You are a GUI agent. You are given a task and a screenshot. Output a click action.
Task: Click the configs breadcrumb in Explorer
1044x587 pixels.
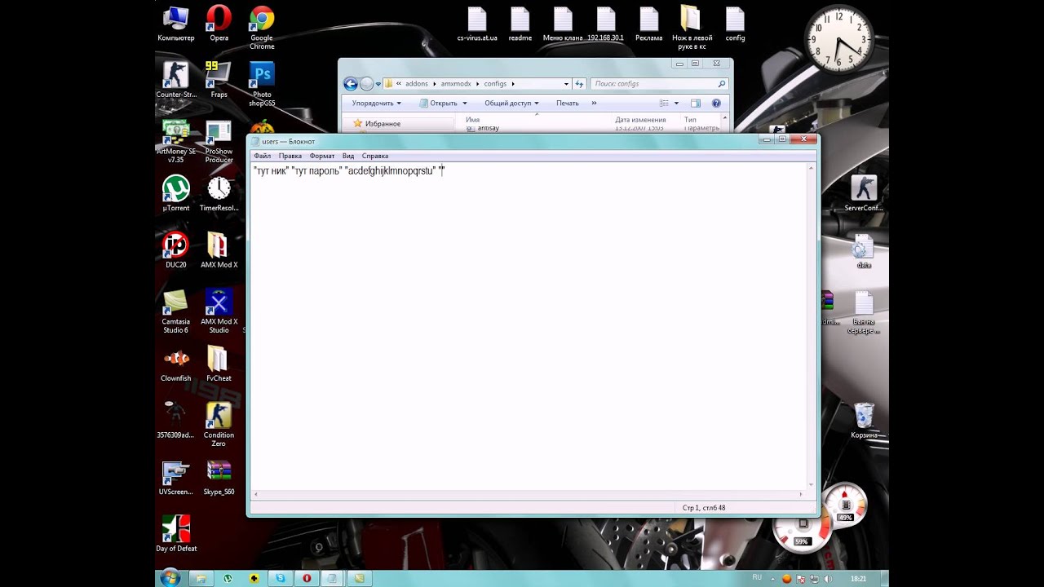[495, 84]
